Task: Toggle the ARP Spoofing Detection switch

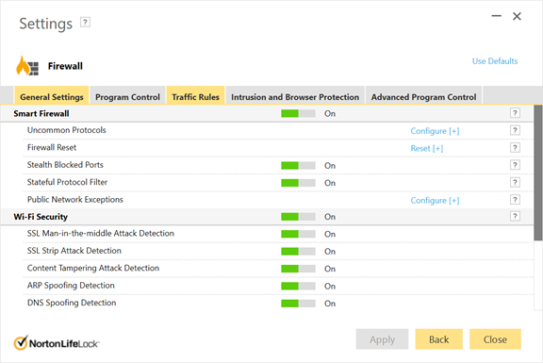Action: [298, 286]
